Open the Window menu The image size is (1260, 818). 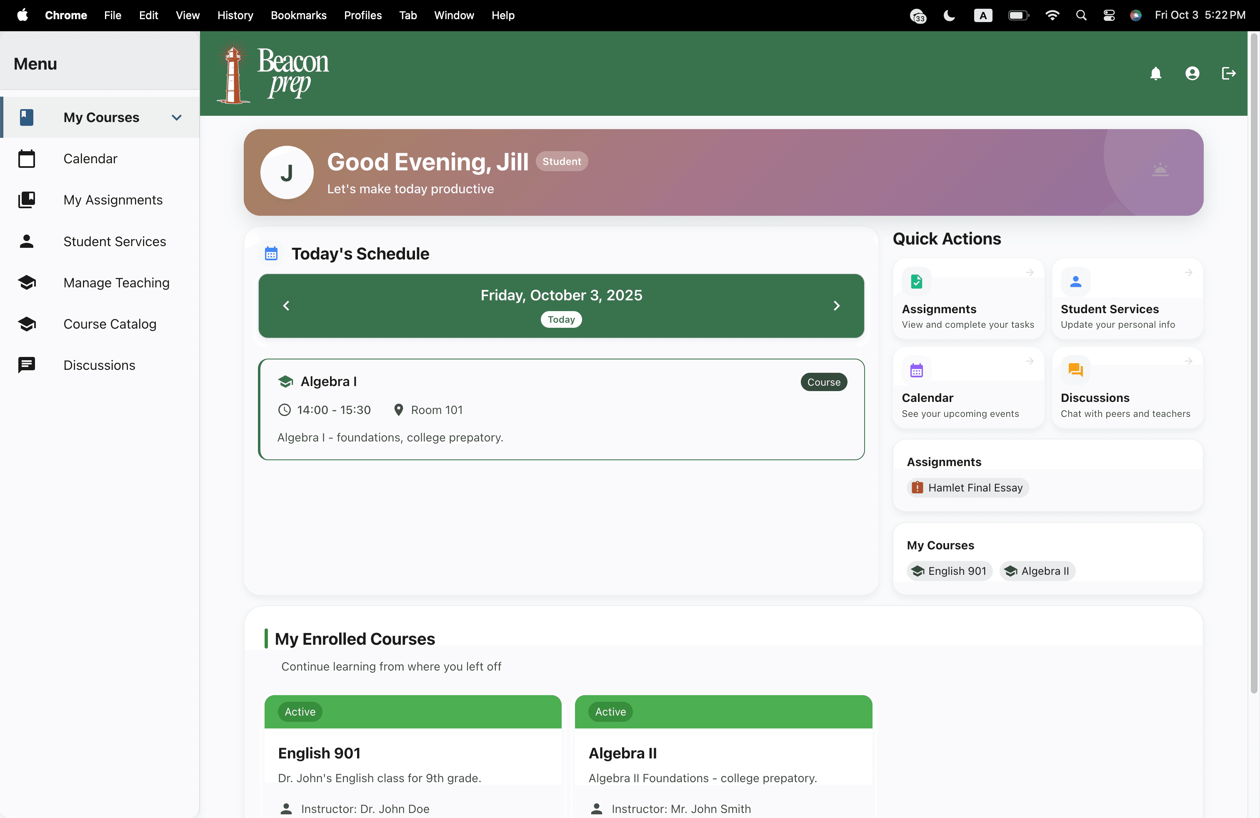(x=454, y=15)
